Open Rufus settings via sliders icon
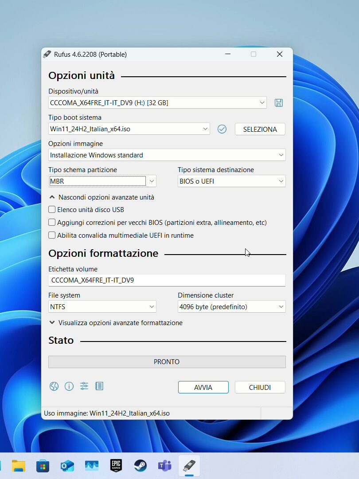The image size is (359, 479). (84, 386)
